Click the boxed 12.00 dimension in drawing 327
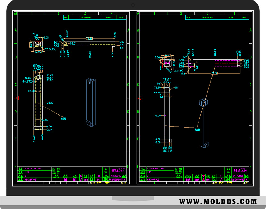 (x=38, y=52)
